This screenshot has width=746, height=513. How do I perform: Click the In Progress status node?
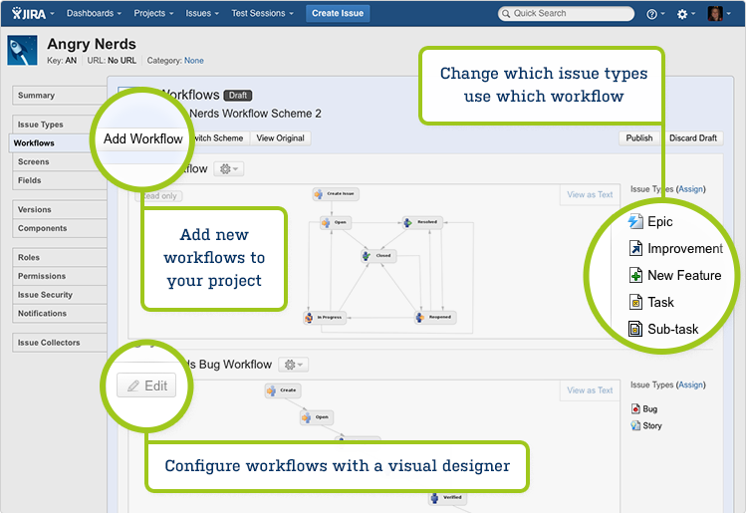tap(325, 317)
